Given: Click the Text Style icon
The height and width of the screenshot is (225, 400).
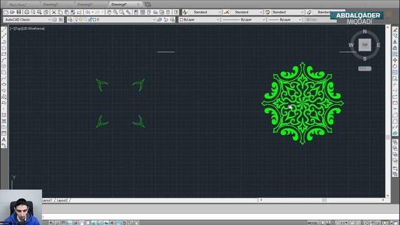Looking at the screenshot, I should (185, 12).
